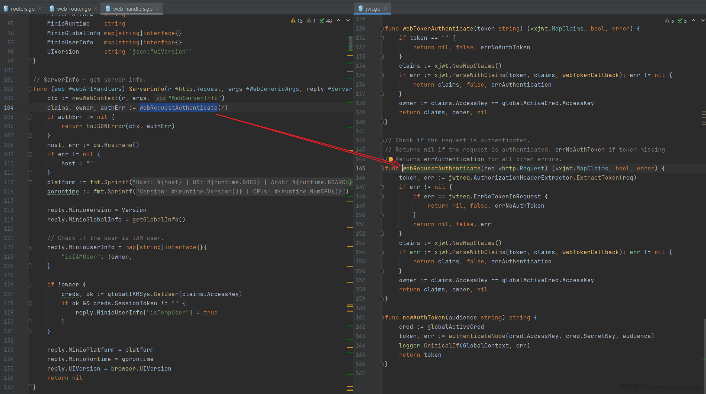Open the routers.go tab
The height and width of the screenshot is (394, 706).
[x=22, y=9]
